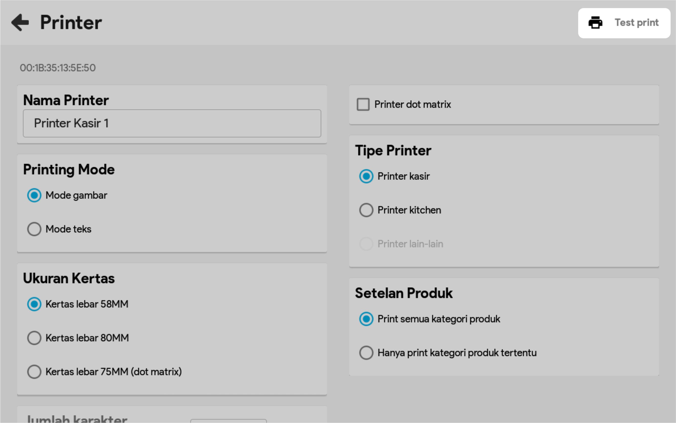Select Kertas lebar 58MM option
This screenshot has width=676, height=423.
34,304
